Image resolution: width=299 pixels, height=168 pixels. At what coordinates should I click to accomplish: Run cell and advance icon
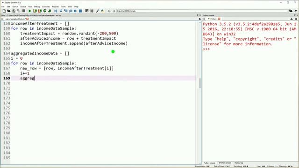40,11
